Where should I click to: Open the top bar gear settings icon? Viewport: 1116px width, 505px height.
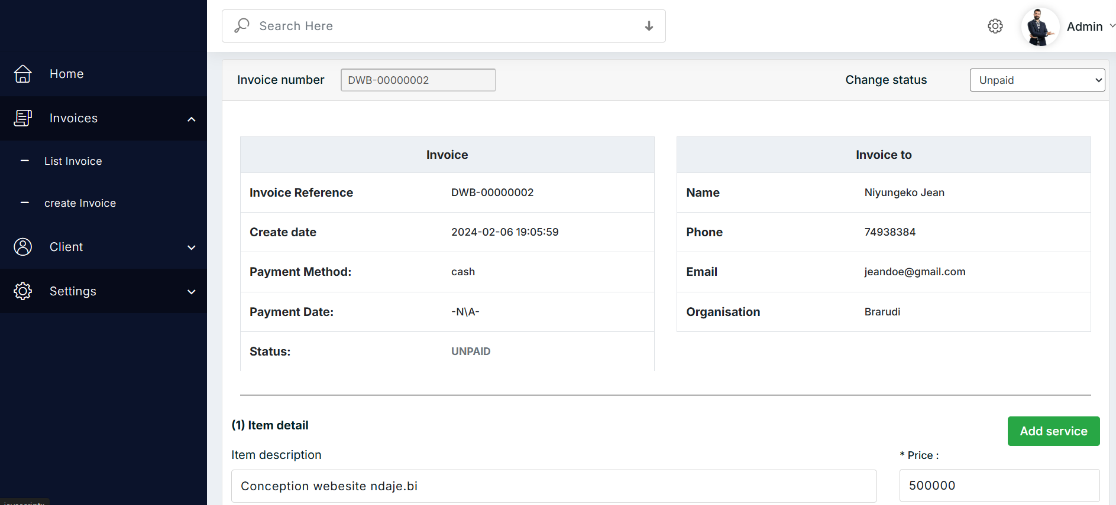(995, 26)
